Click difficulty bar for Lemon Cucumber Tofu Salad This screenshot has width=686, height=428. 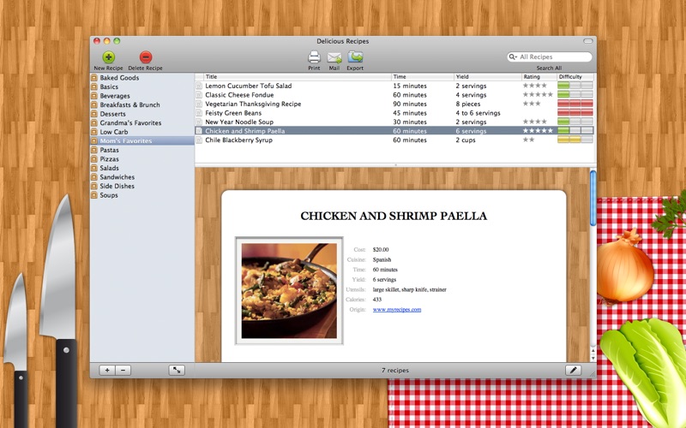575,86
